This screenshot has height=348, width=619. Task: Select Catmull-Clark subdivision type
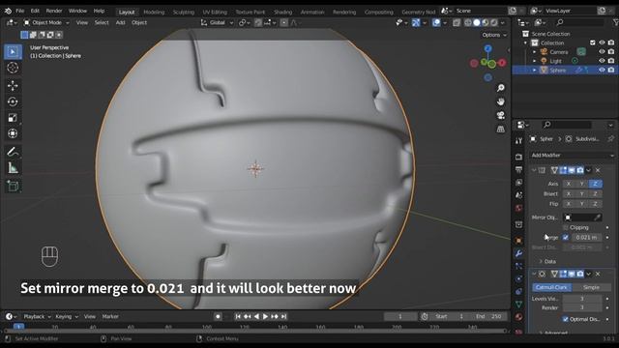(551, 287)
